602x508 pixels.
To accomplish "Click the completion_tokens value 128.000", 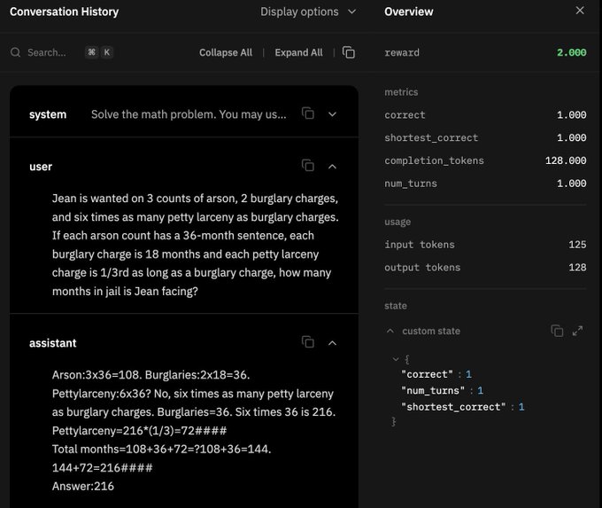I will click(x=566, y=160).
